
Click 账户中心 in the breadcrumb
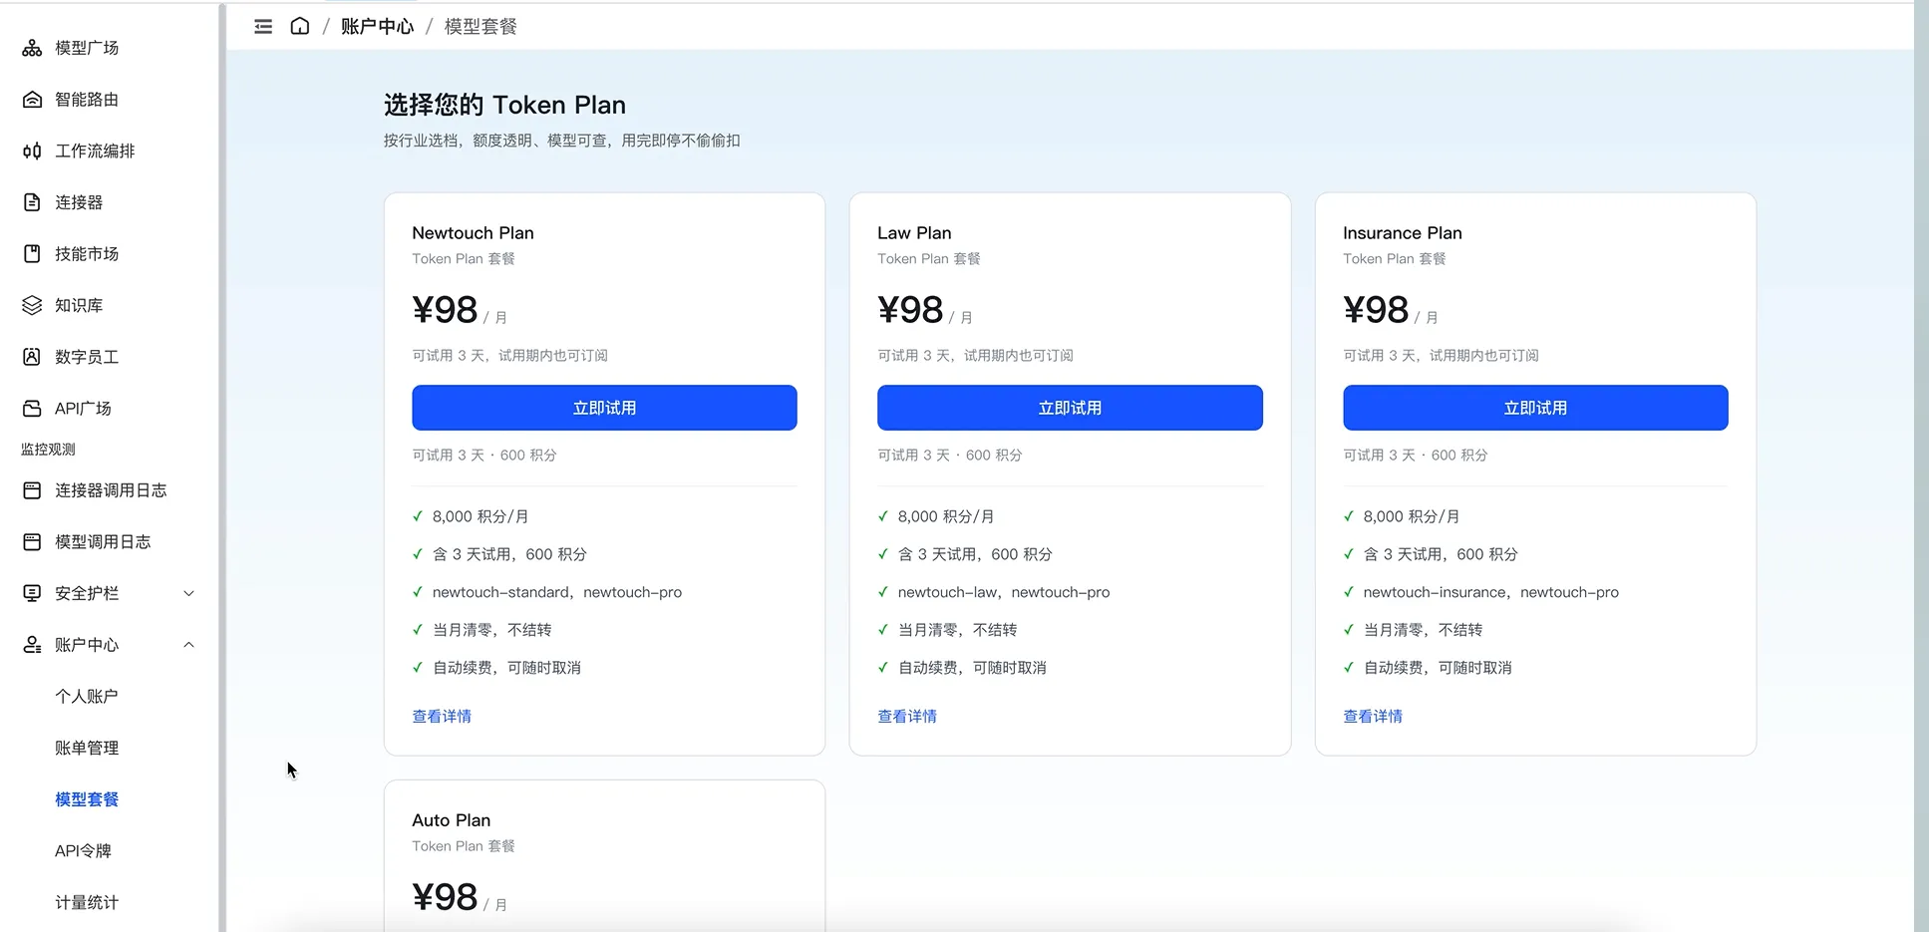pyautogui.click(x=377, y=27)
